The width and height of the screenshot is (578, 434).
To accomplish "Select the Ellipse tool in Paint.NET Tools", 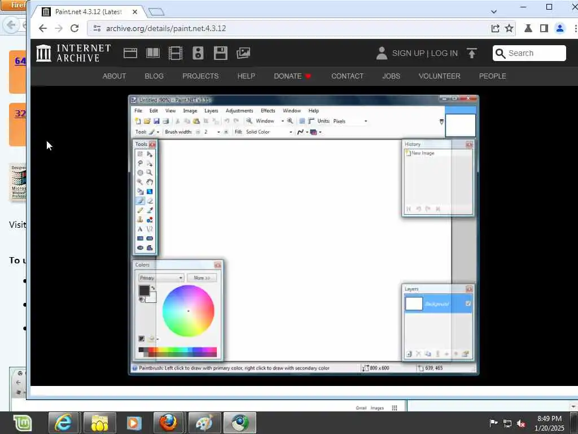I will click(x=140, y=248).
